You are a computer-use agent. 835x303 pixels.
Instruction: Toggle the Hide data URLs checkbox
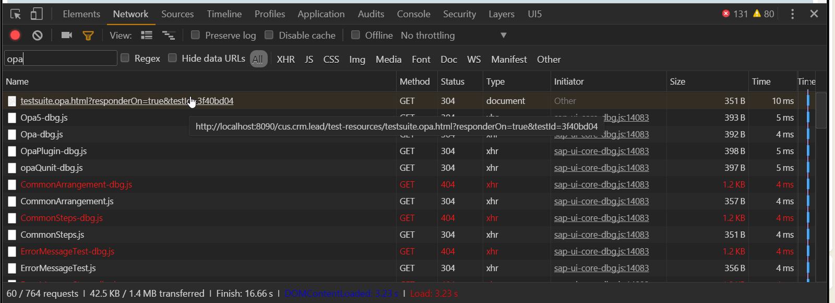click(x=172, y=58)
